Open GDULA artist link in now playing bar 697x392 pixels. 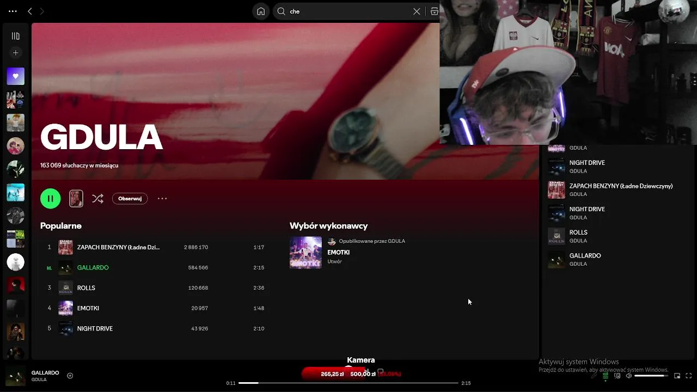(x=39, y=379)
